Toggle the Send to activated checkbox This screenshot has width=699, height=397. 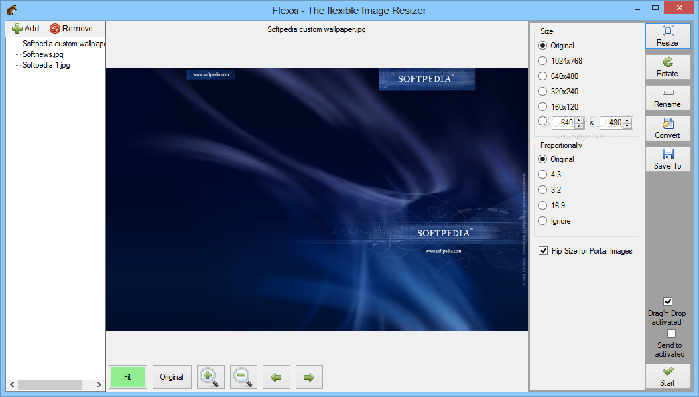tap(671, 333)
